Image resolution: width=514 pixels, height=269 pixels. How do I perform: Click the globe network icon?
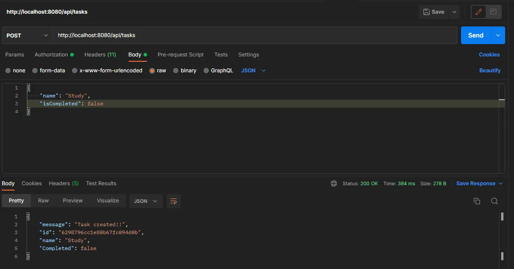click(334, 183)
